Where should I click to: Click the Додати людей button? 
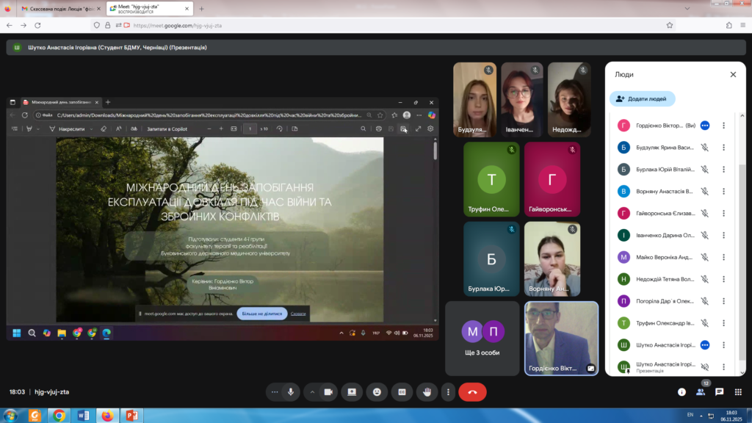[x=642, y=98]
